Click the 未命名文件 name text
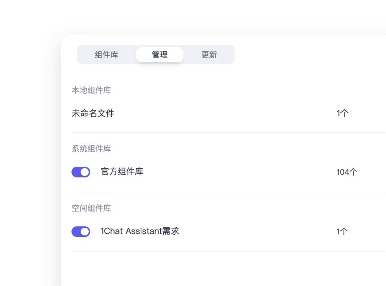The width and height of the screenshot is (386, 286). tap(93, 113)
